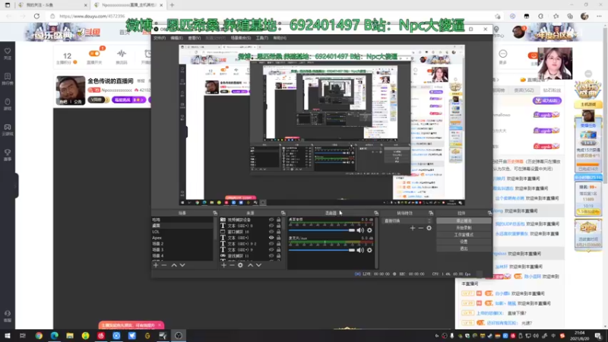Select the 场景 2 scene

[182, 244]
